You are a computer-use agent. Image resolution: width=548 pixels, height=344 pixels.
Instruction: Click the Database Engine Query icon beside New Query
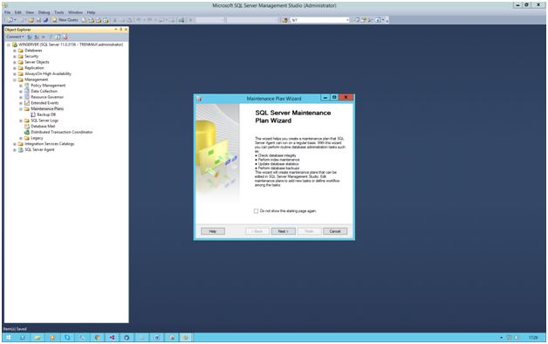coord(85,20)
